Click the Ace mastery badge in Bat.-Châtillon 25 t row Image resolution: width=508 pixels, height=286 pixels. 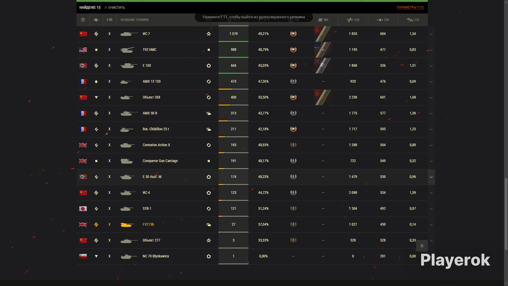(x=293, y=129)
